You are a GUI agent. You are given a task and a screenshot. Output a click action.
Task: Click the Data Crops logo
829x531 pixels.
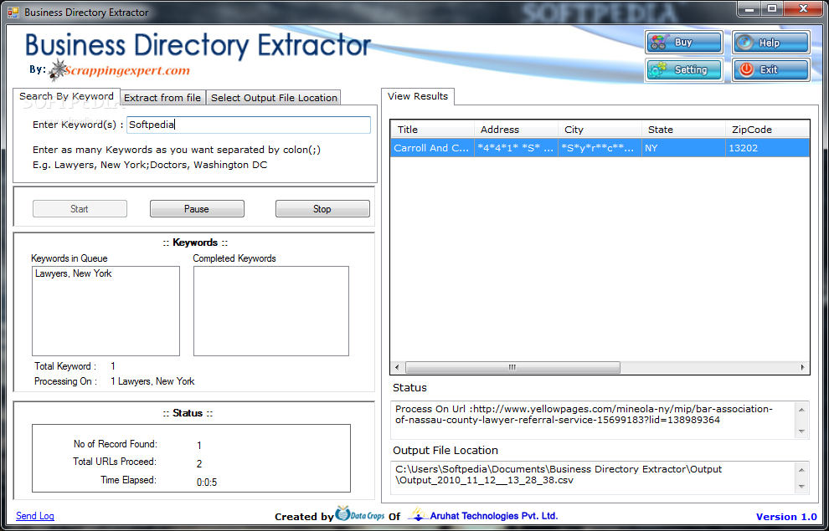coord(361,513)
